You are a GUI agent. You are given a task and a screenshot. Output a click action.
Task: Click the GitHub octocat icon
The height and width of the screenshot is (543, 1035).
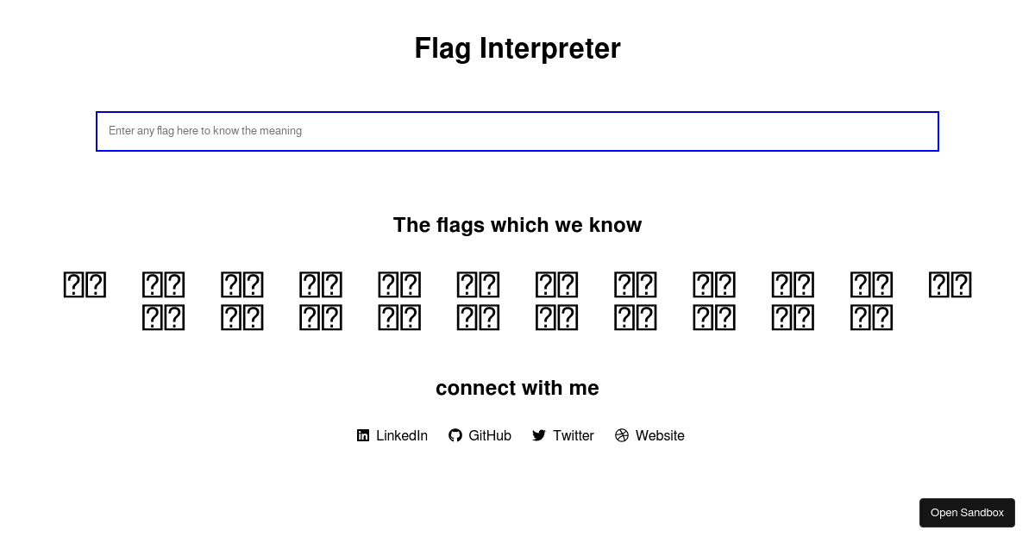[x=455, y=435]
